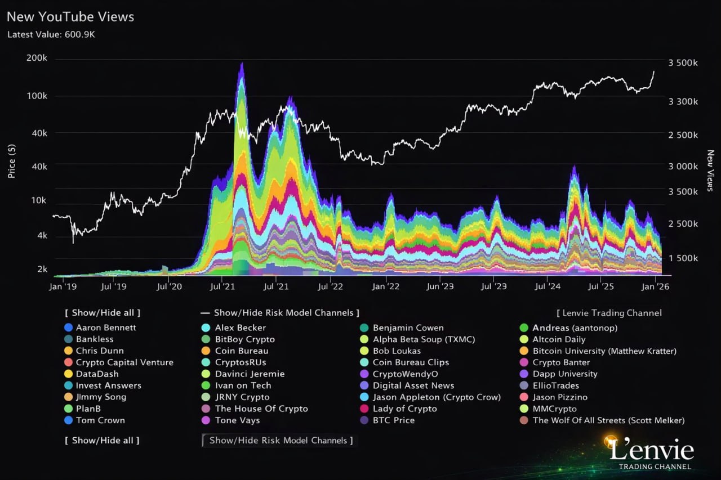721x480 pixels.
Task: Click bottom Show/Hide Risk Model Channels button
Action: click(280, 441)
